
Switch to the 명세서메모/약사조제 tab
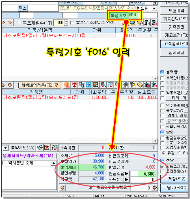coord(28,155)
